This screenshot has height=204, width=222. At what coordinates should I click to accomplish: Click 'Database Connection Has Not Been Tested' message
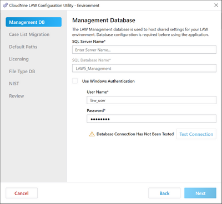tap(135, 134)
